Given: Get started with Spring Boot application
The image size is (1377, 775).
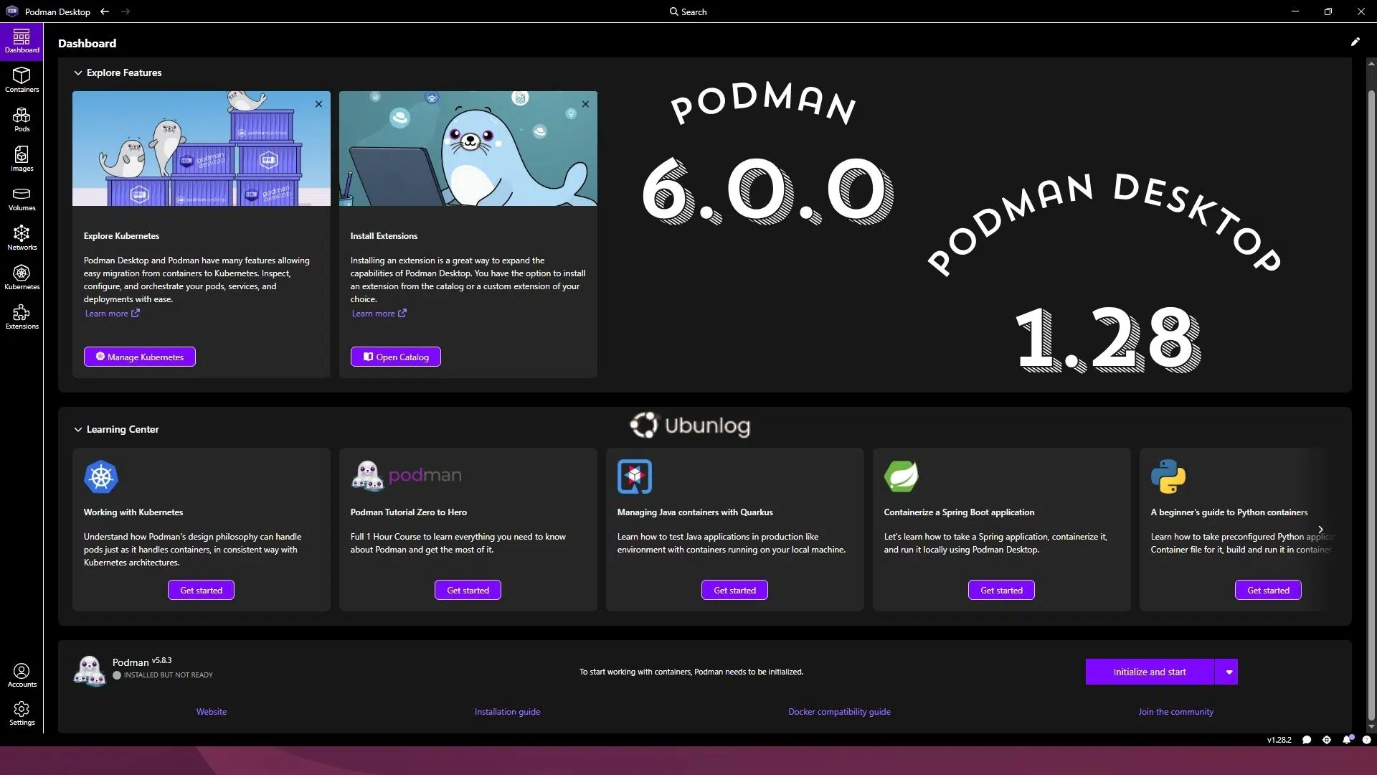Looking at the screenshot, I should coord(1001,590).
